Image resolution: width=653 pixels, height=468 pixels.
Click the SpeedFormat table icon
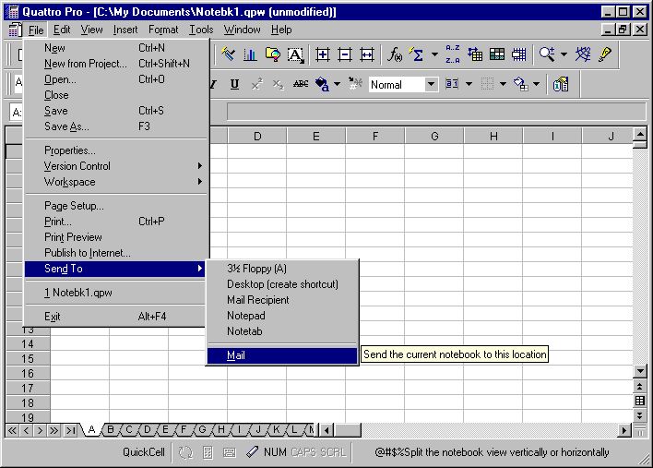click(x=497, y=54)
